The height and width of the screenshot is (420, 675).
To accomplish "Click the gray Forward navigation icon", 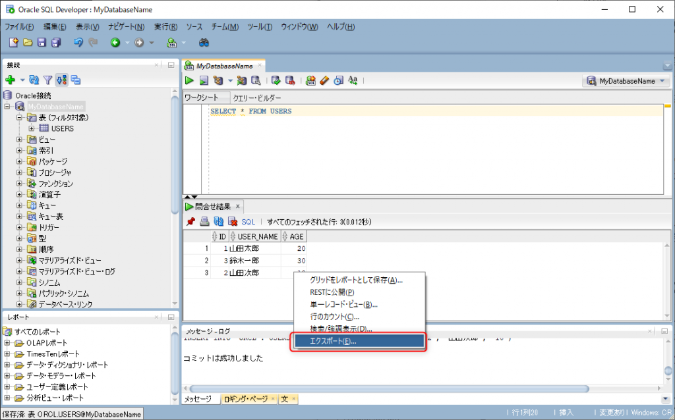I will pos(139,43).
